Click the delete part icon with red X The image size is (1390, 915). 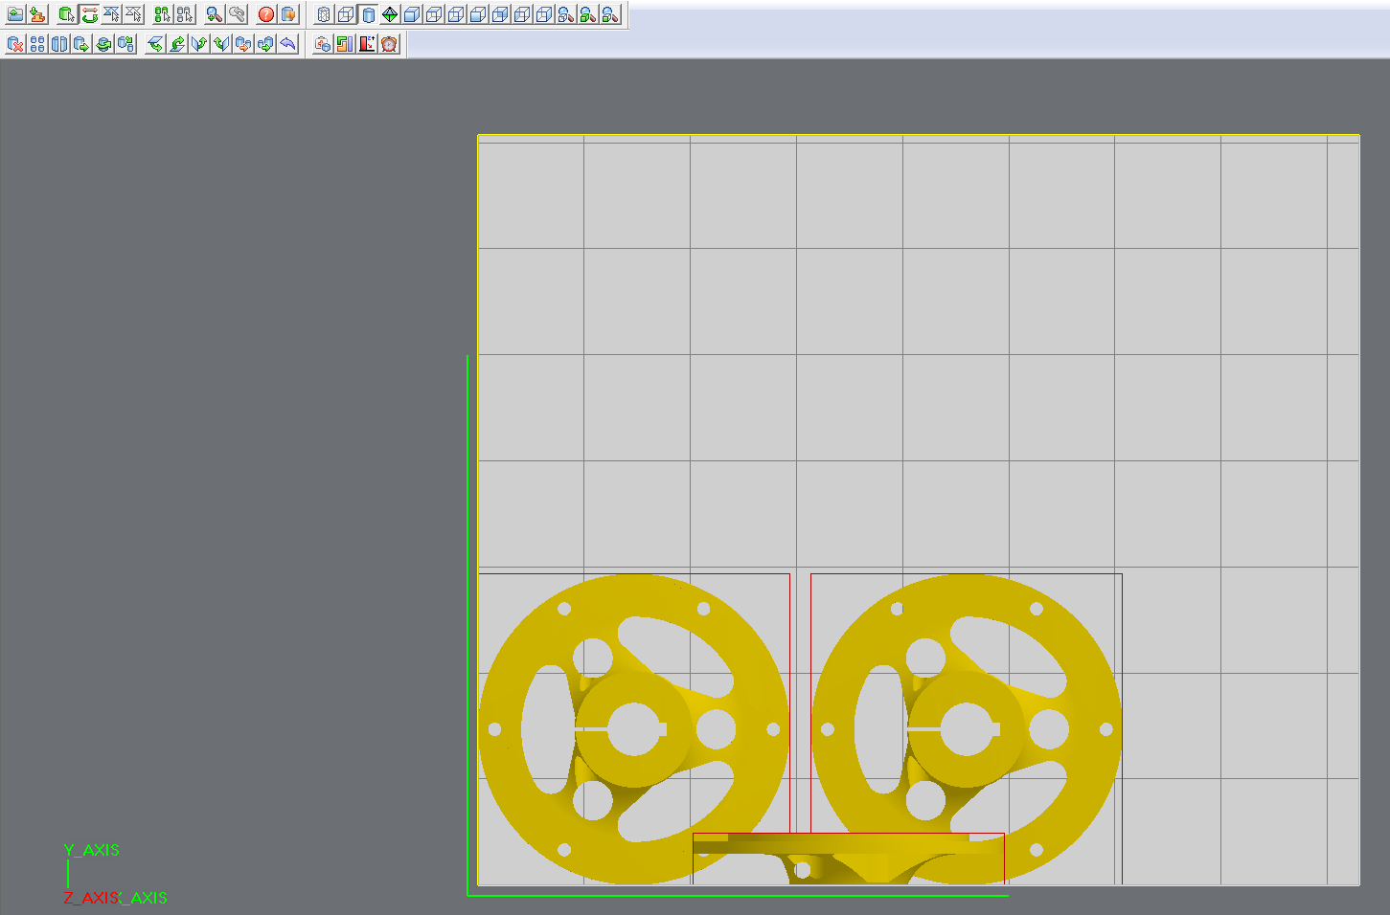pyautogui.click(x=15, y=44)
